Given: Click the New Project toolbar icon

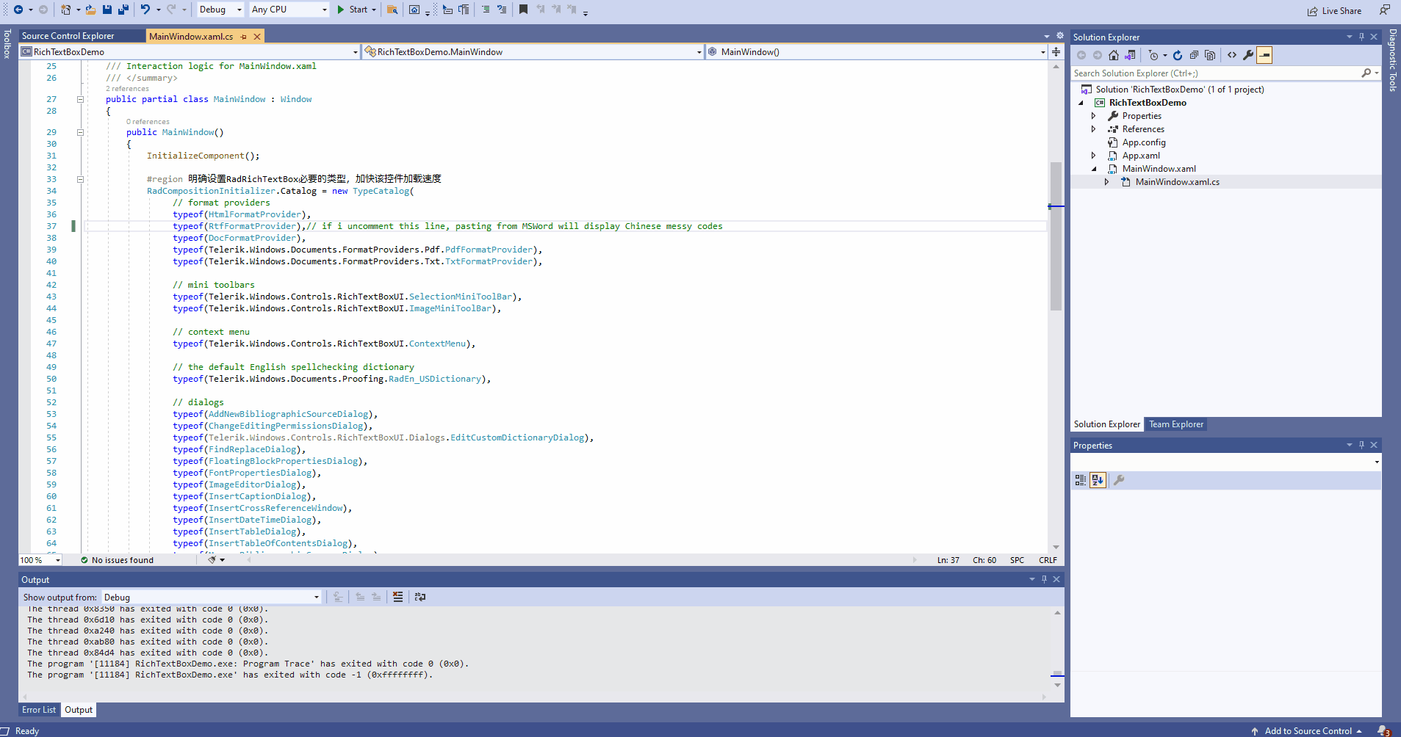Looking at the screenshot, I should [65, 10].
